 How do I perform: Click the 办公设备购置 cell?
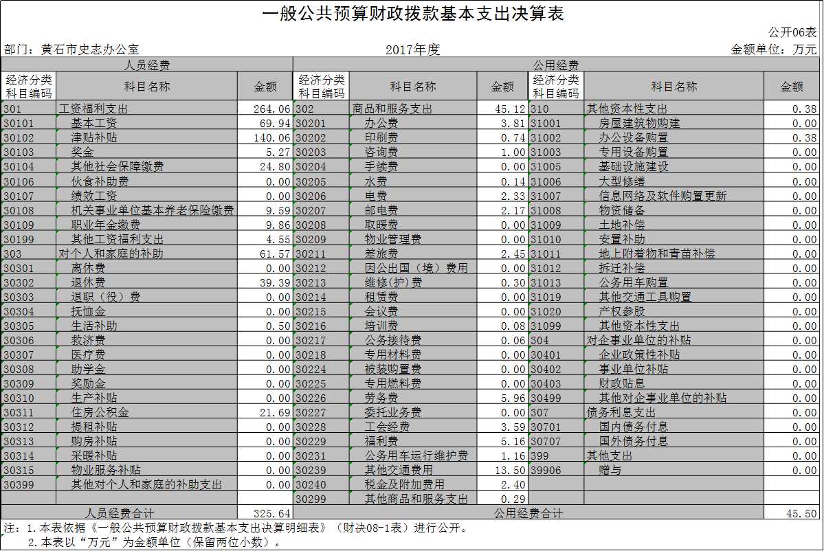tap(673, 137)
